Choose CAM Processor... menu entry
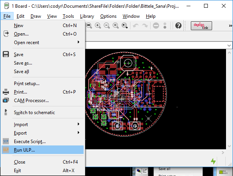 [31, 101]
